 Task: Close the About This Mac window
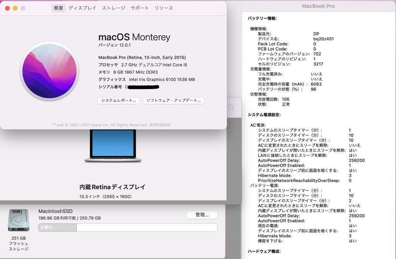(7, 9)
